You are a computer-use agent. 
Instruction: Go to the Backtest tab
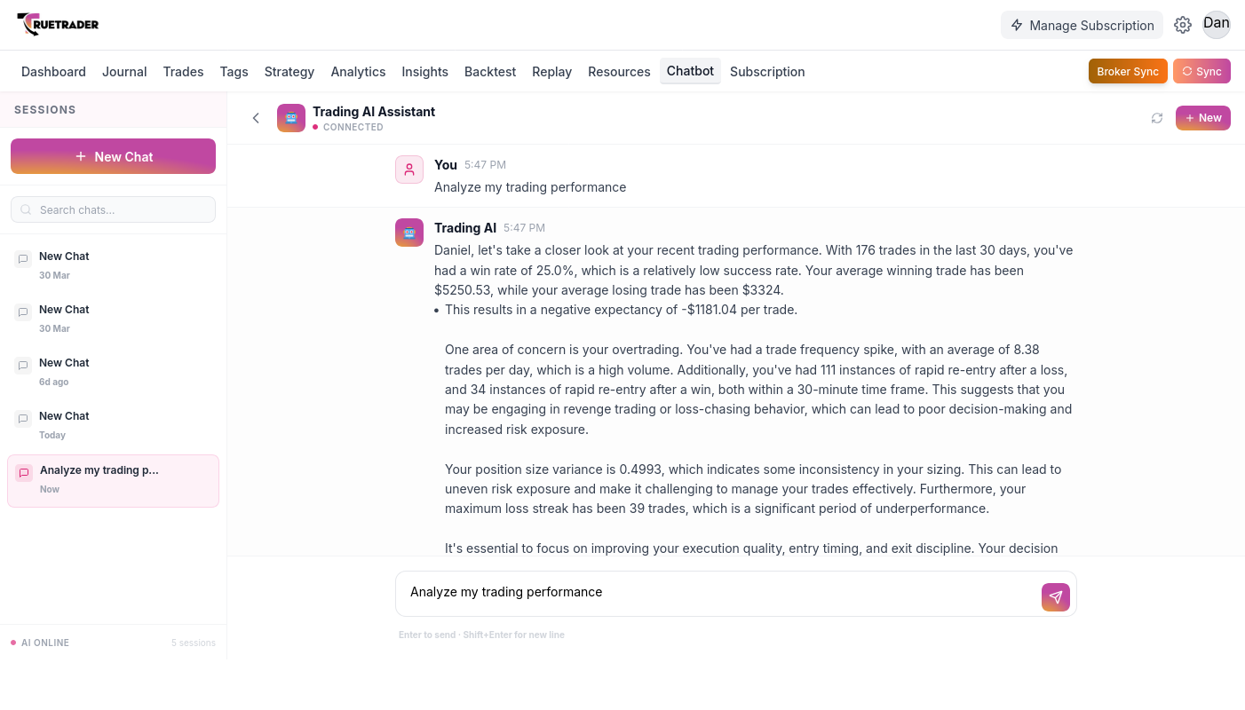point(490,72)
